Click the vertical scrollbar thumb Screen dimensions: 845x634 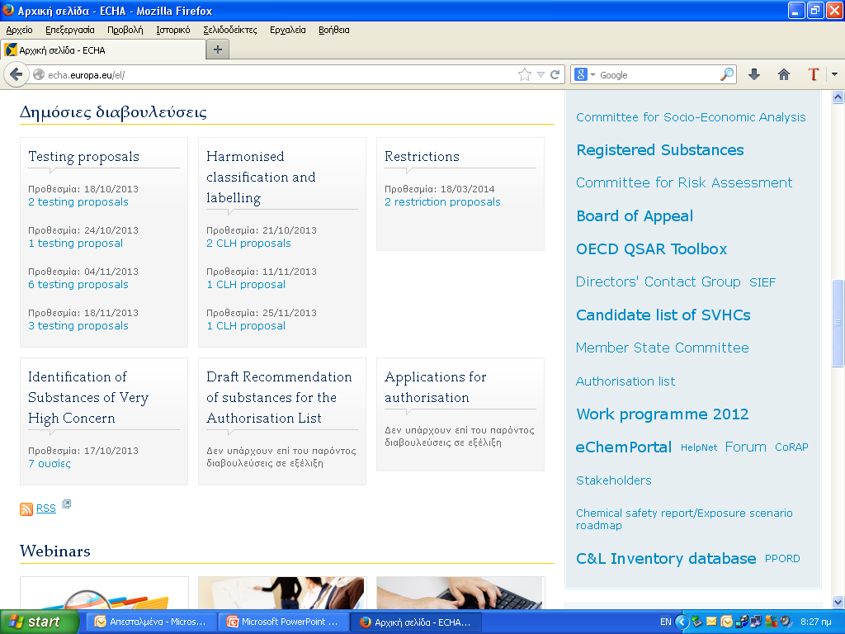tap(838, 323)
